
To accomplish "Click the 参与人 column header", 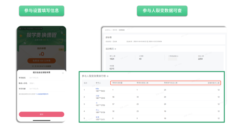I will pyautogui.click(x=98, y=83).
